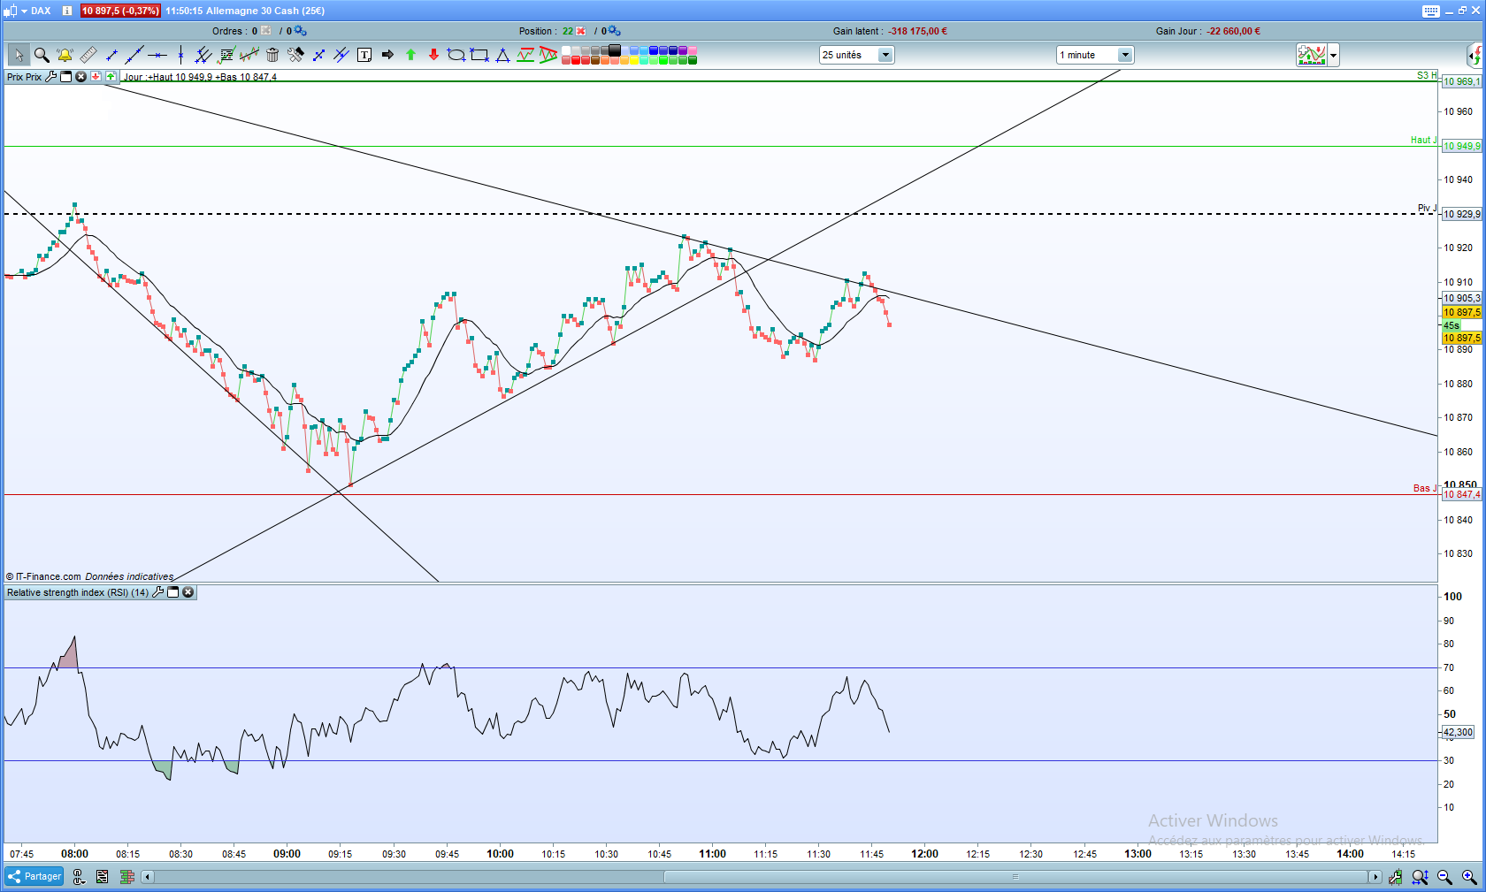
Task: Select the vertical line tool
Action: point(180,55)
